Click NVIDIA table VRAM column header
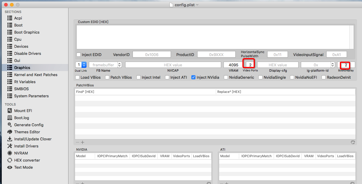 pos(164,156)
